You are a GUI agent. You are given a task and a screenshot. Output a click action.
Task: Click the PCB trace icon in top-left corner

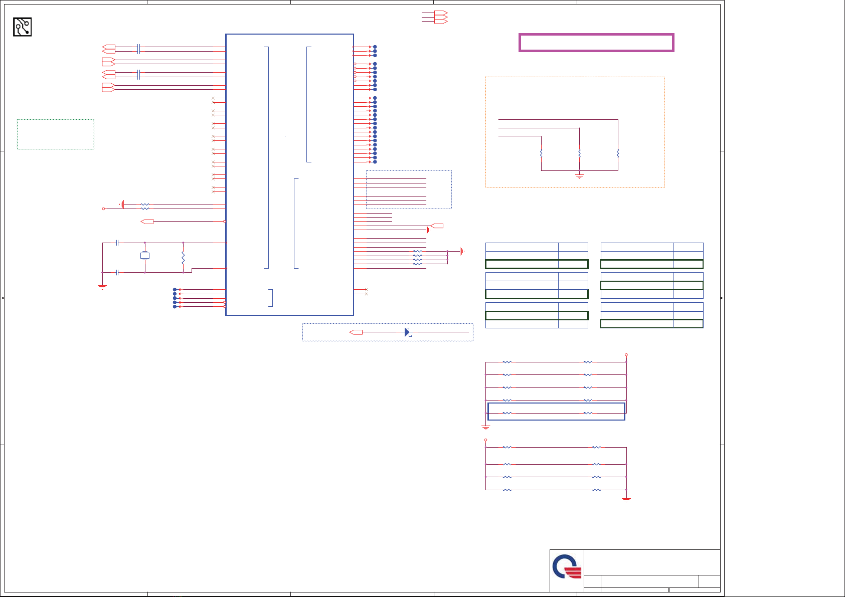[x=22, y=27]
